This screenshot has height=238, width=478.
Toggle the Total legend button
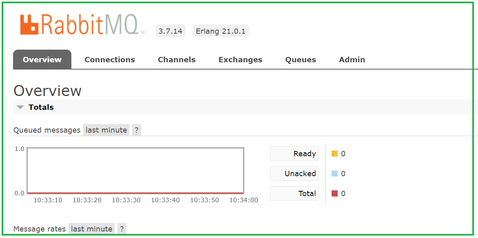[294, 193]
